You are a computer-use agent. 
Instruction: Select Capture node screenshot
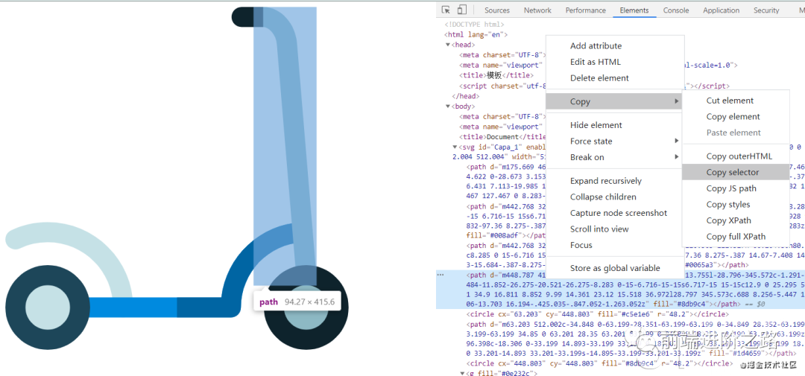619,213
